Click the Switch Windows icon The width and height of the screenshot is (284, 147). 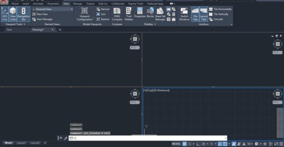[184, 11]
